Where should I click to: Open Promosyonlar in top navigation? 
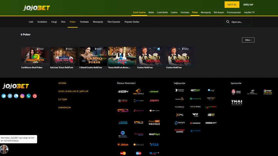click(x=234, y=12)
